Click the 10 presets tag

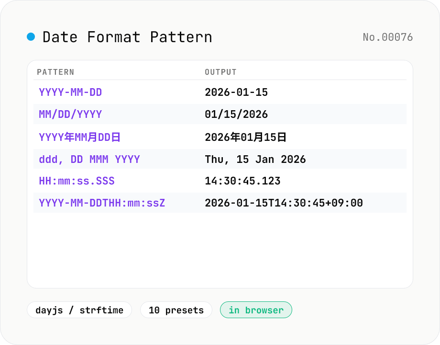click(x=176, y=310)
